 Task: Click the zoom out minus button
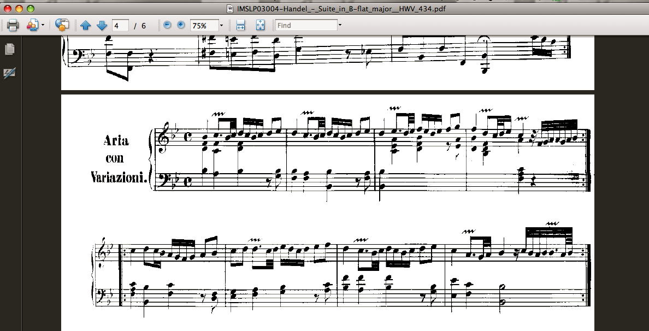[167, 25]
